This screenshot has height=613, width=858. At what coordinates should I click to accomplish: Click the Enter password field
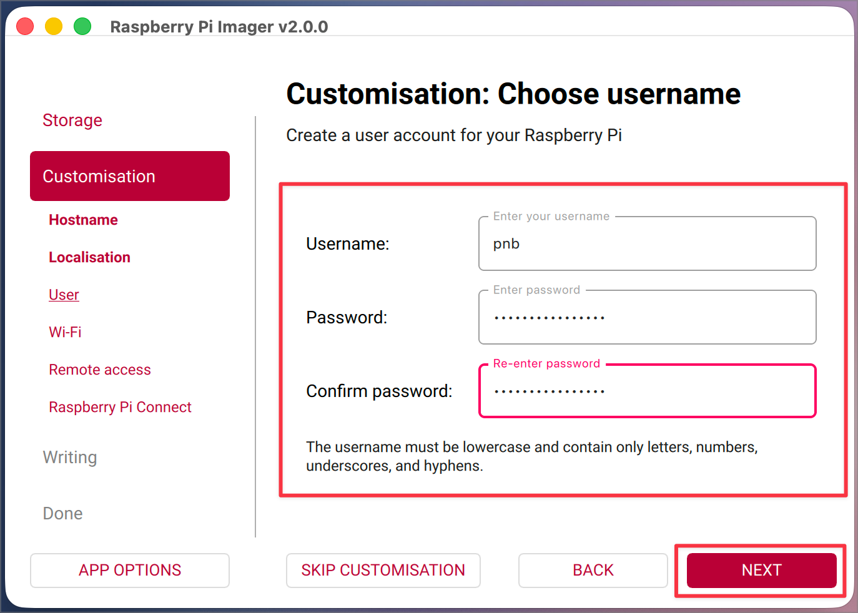coord(647,317)
